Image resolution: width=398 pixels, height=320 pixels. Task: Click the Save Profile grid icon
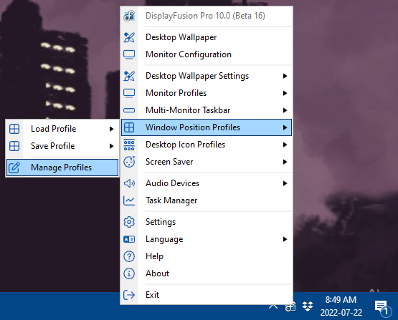click(14, 146)
